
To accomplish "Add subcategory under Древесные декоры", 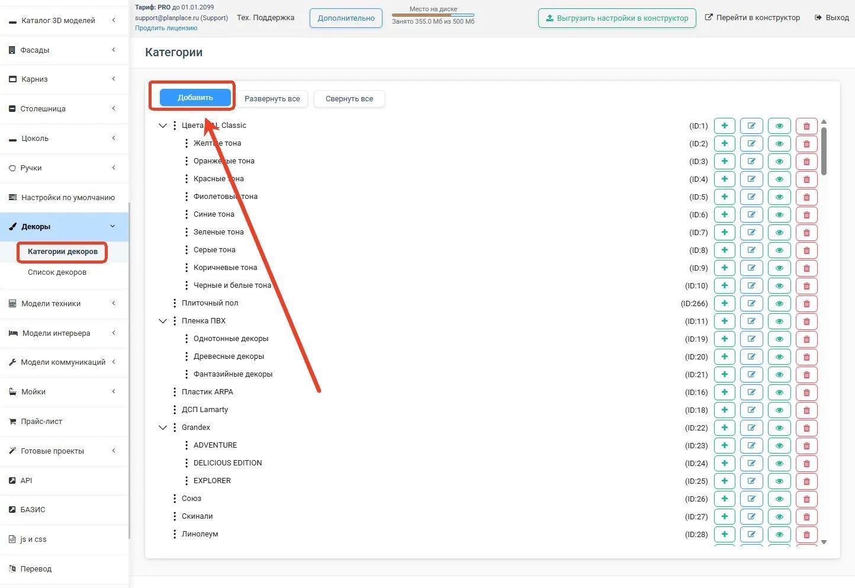I will (724, 356).
